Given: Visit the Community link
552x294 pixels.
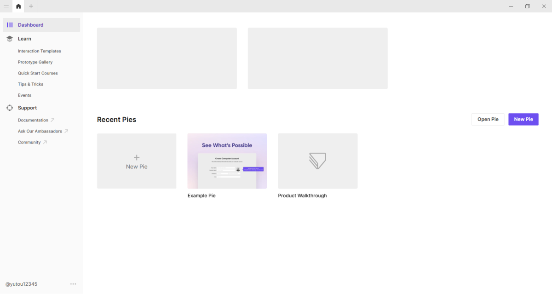Looking at the screenshot, I should (x=29, y=142).
